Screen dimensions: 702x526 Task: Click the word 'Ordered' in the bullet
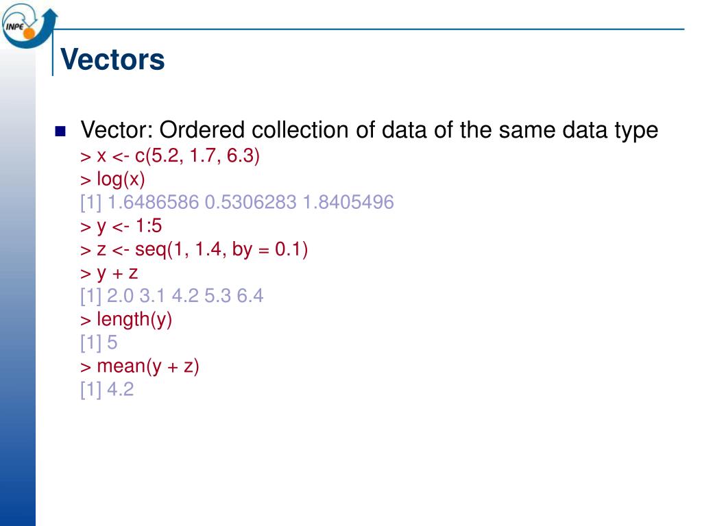pyautogui.click(x=202, y=130)
